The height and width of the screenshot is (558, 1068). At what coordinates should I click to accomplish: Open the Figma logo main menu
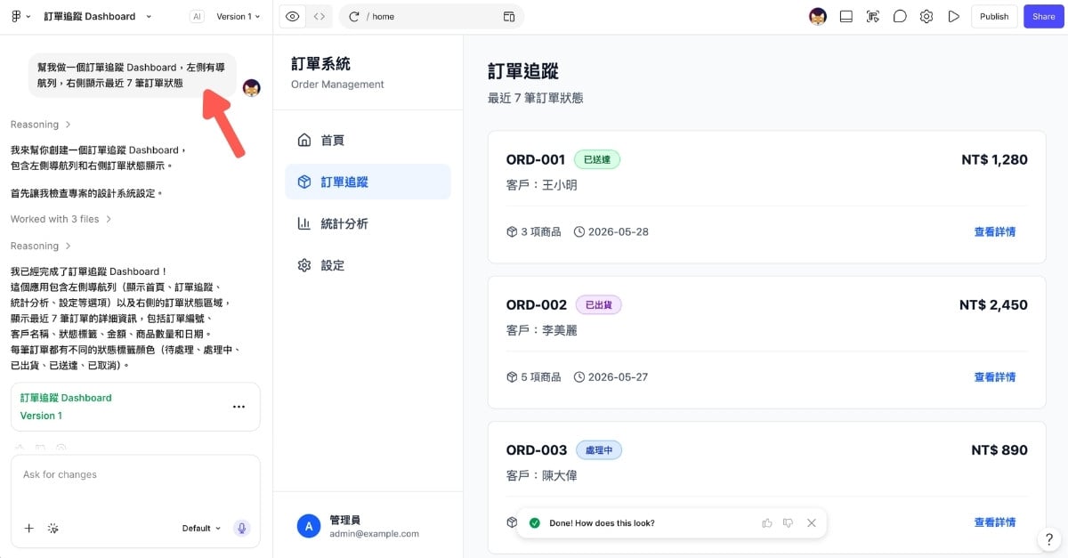click(x=20, y=16)
